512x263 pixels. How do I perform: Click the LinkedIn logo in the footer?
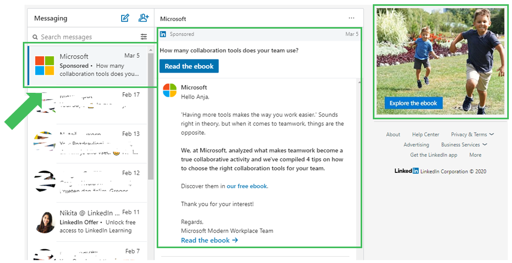[406, 171]
